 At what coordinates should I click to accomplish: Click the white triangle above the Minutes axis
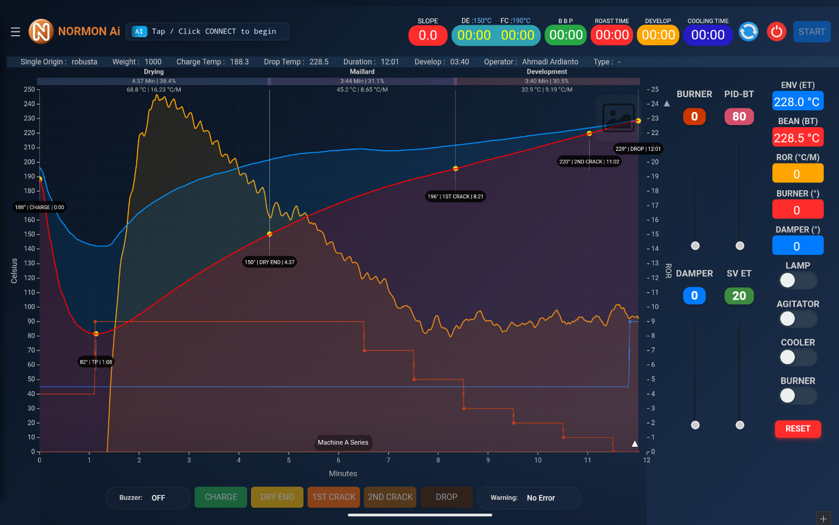[x=635, y=444]
